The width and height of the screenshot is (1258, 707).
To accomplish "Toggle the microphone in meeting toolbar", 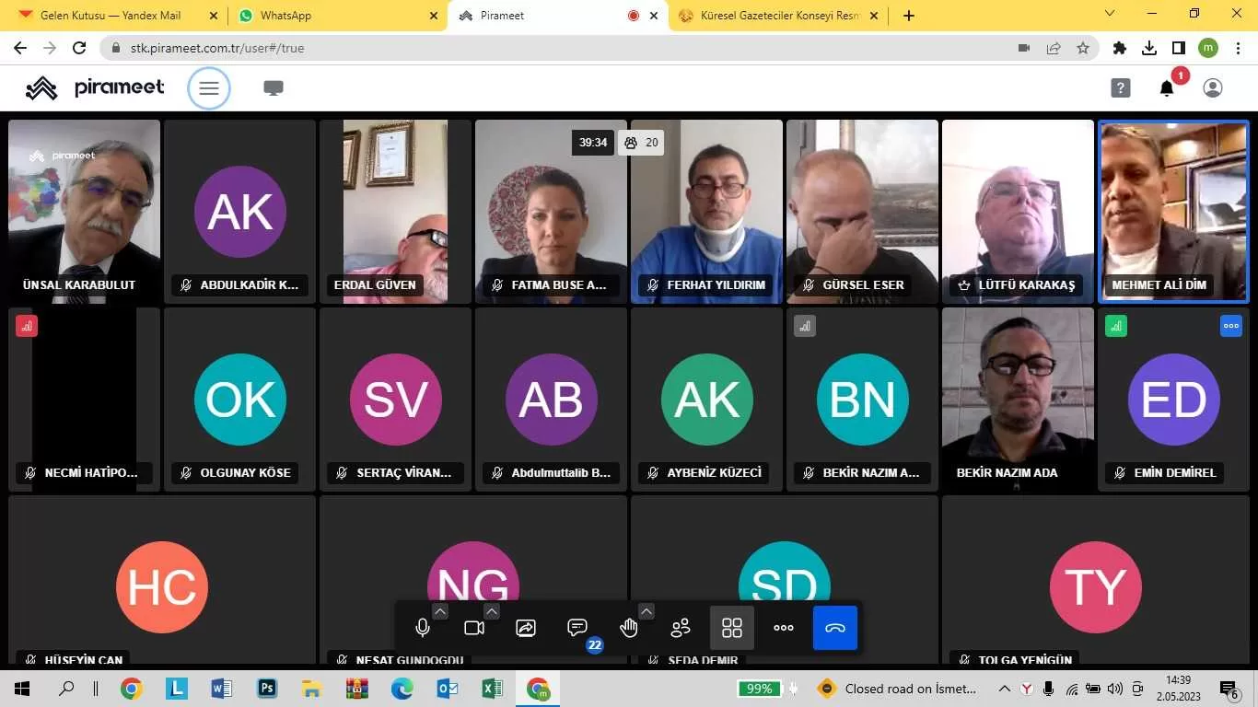I will click(x=423, y=628).
